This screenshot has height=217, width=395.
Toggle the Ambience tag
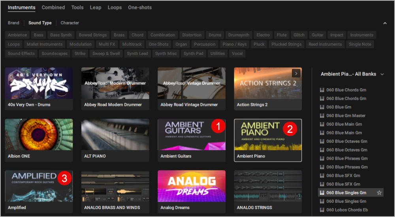click(x=17, y=35)
